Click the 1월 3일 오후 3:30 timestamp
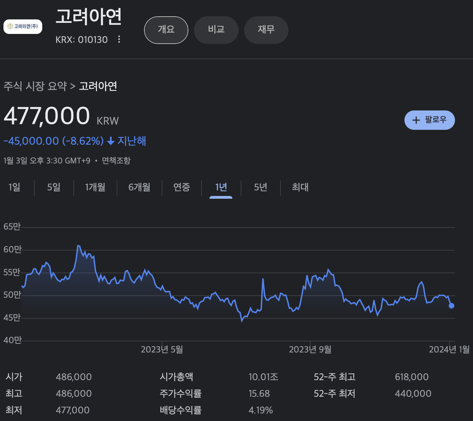 point(47,161)
